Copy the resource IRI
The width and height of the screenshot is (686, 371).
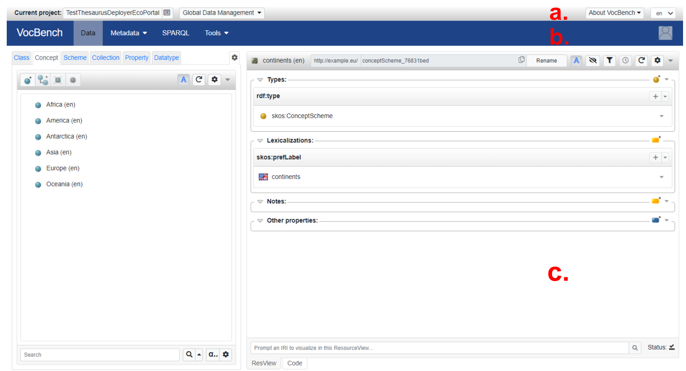tap(521, 60)
